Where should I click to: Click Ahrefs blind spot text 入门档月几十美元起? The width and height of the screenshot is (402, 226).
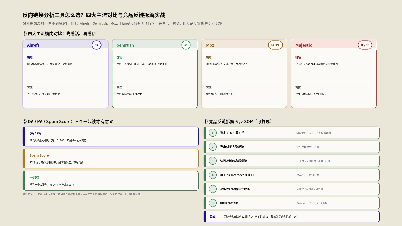point(45,94)
